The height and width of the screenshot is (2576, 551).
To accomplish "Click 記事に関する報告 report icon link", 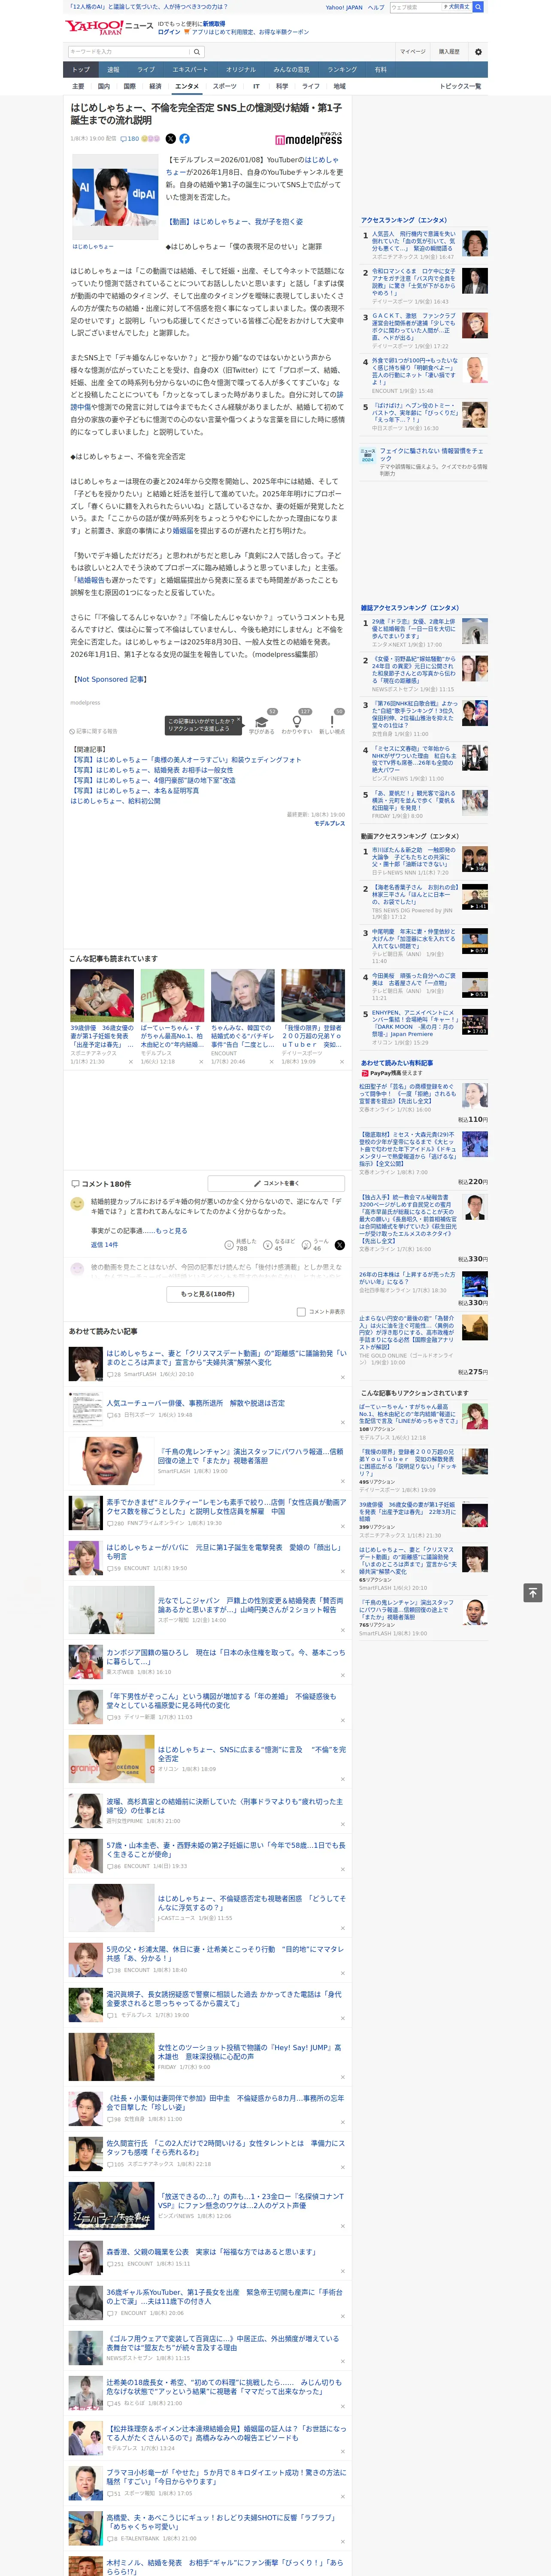I will coord(93,731).
